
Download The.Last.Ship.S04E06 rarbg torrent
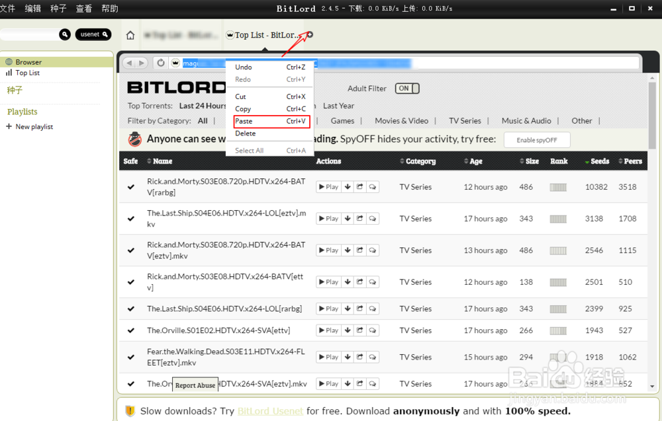(x=348, y=309)
